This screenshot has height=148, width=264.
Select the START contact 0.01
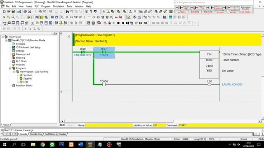click(x=104, y=53)
